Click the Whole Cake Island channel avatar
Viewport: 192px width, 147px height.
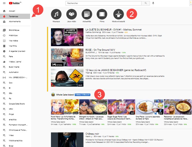coord(53,95)
